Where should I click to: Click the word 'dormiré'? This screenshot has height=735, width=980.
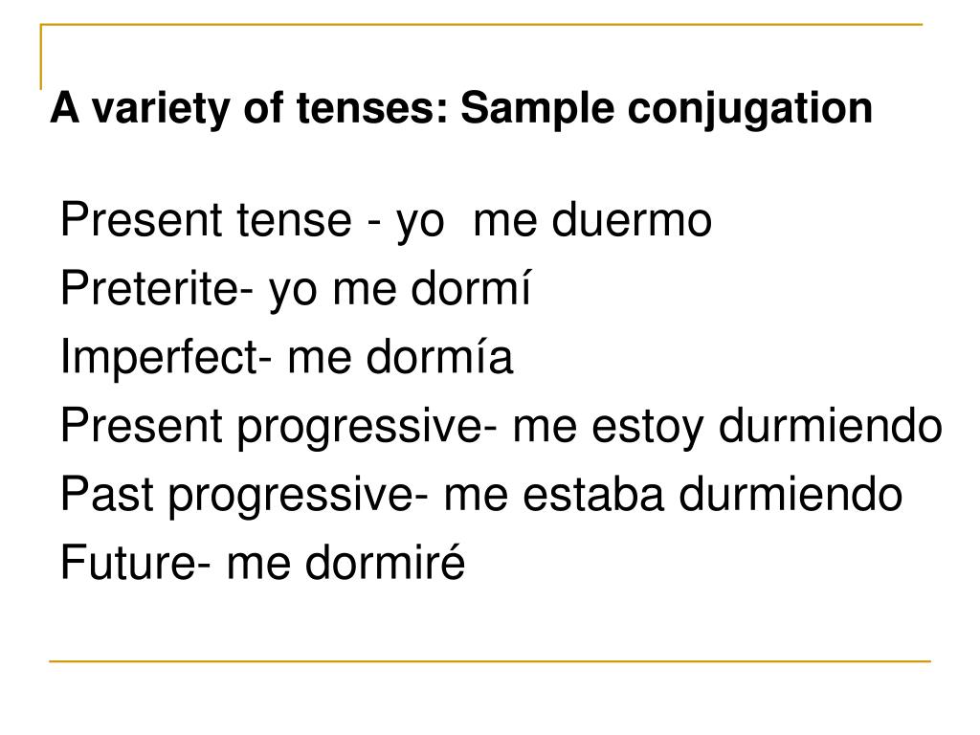click(386, 561)
